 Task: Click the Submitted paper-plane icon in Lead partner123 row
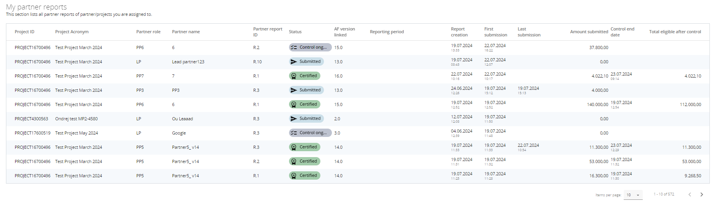coord(294,62)
